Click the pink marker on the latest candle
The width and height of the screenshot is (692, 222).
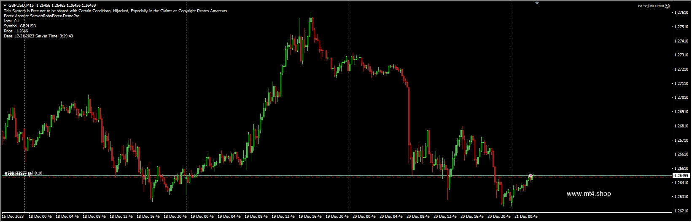pos(530,175)
